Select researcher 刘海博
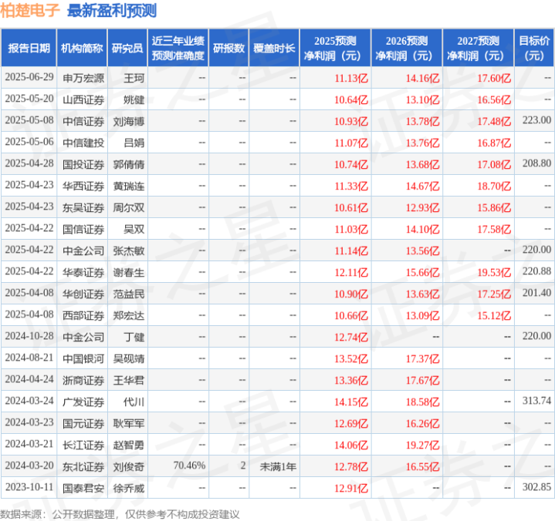Screen dimensions: 555x521 tap(128, 121)
